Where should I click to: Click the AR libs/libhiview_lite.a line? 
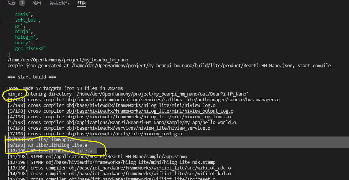coord(50,151)
